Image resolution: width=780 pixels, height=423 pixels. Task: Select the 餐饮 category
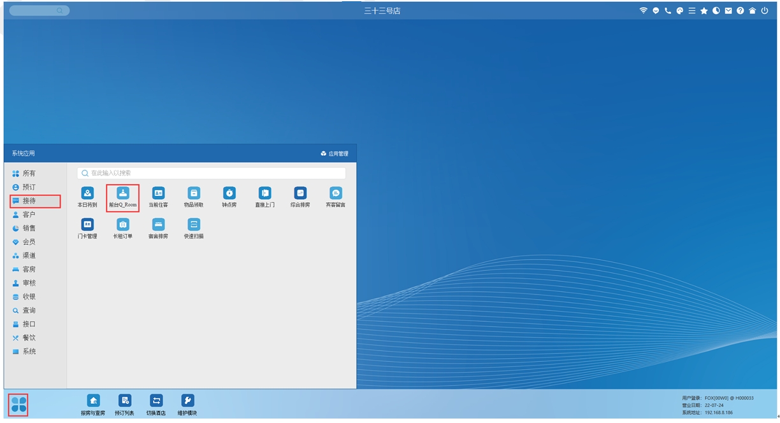coord(35,338)
